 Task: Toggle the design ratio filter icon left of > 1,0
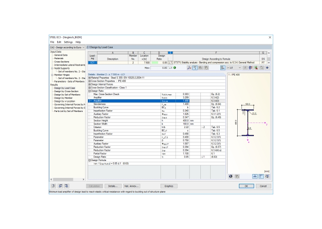click(223, 68)
